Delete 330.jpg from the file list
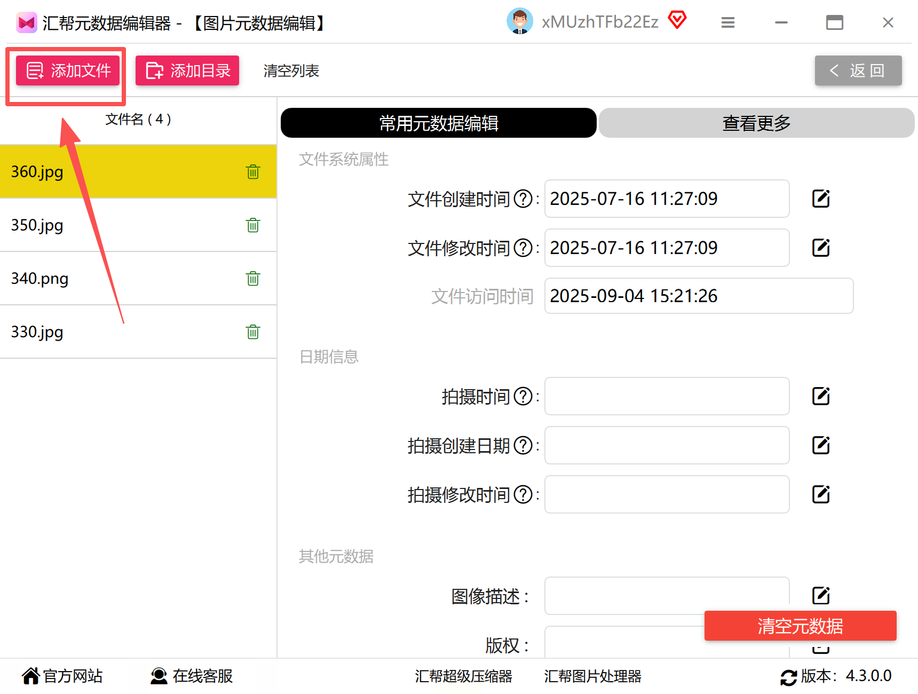 pos(253,332)
